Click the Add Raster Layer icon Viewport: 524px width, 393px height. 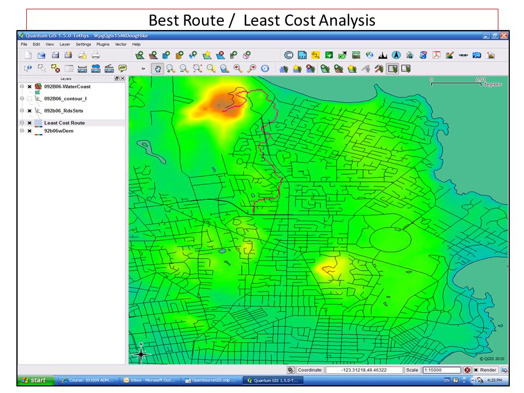153,55
